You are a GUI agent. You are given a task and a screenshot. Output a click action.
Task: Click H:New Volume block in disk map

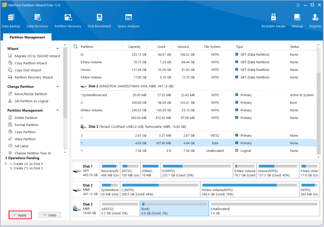pyautogui.click(x=250, y=189)
